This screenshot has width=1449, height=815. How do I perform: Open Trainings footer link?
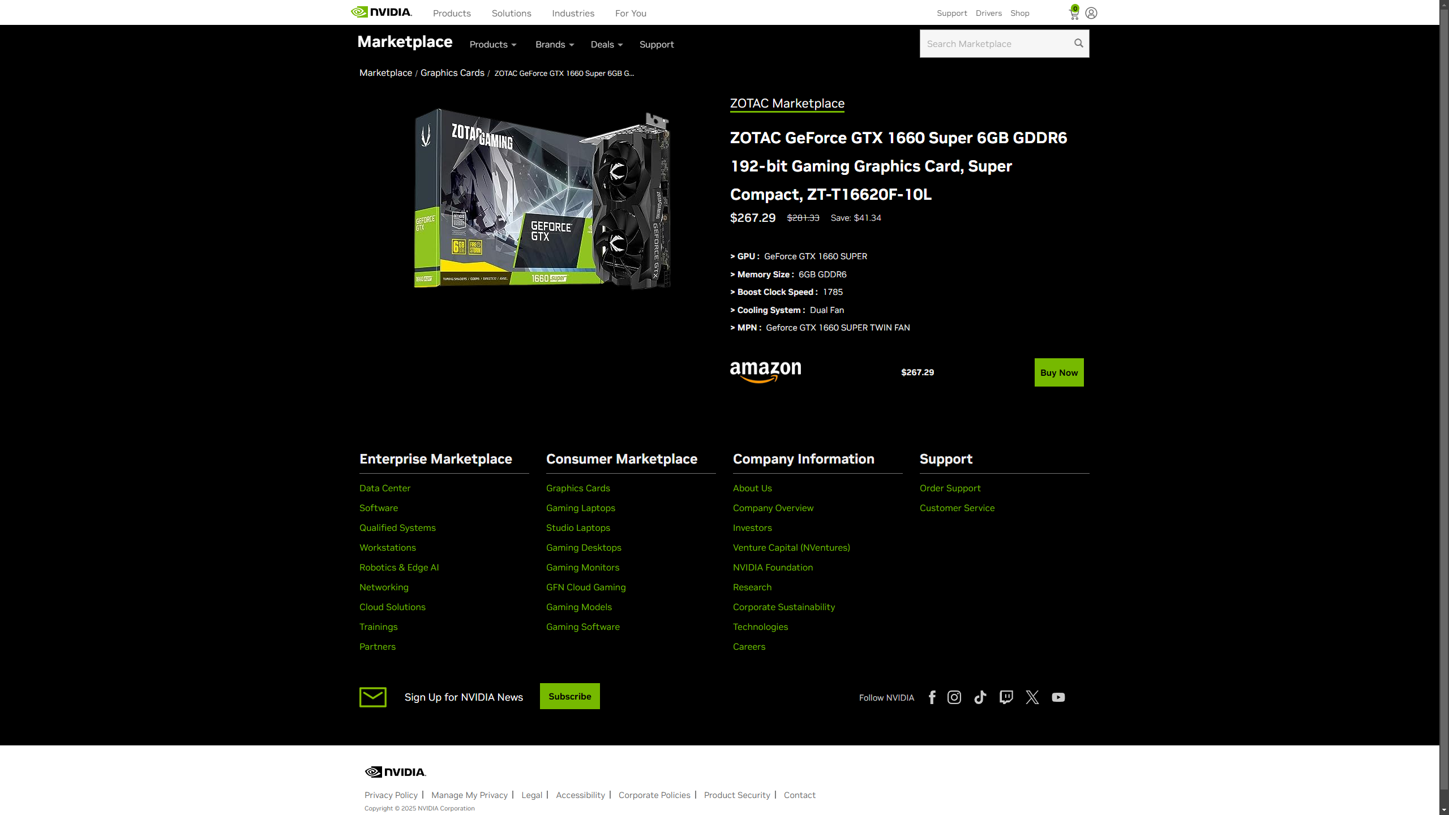(x=379, y=627)
